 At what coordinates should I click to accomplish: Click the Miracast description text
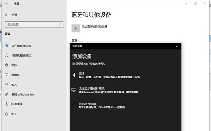[x=108, y=92]
